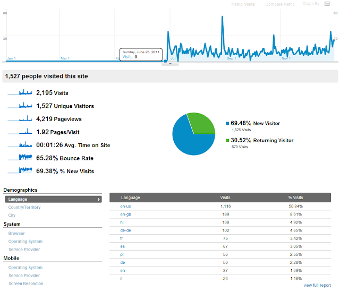Click the Bounce Rate sparkline icon
This screenshot has width=340, height=292.
[20, 158]
